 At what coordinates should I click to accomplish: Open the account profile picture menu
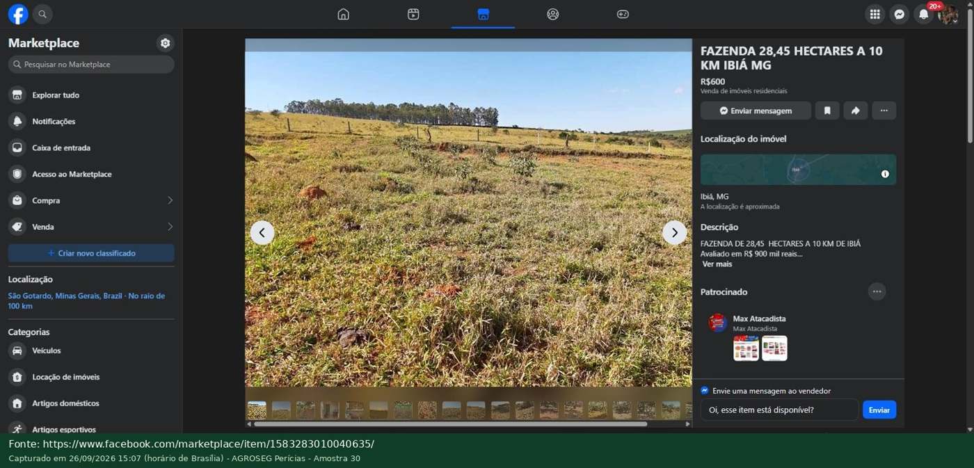click(948, 14)
